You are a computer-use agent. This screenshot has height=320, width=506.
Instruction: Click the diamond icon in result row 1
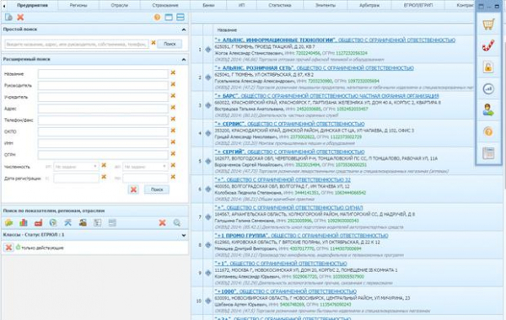coord(208,50)
